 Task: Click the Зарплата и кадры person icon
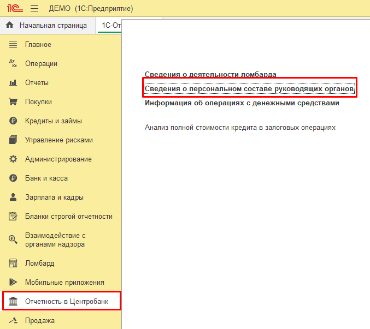pyautogui.click(x=14, y=198)
